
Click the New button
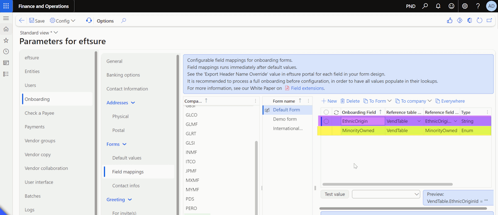tap(330, 101)
